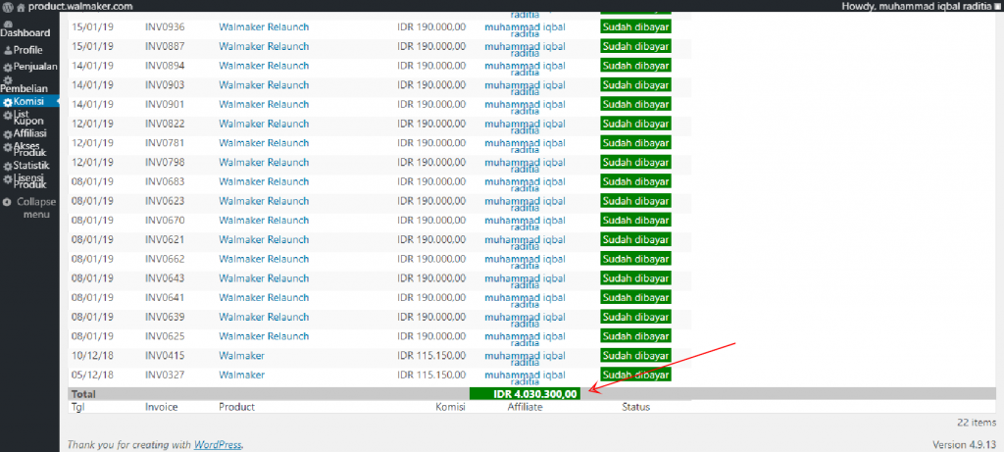Open the Walmaker Relaunch link for INV0894
The height and width of the screenshot is (452, 1004).
coord(264,66)
